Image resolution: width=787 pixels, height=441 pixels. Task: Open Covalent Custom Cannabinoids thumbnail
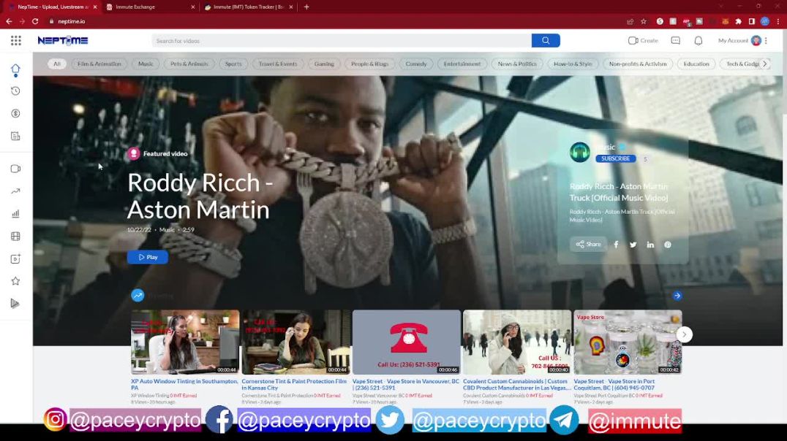point(517,342)
